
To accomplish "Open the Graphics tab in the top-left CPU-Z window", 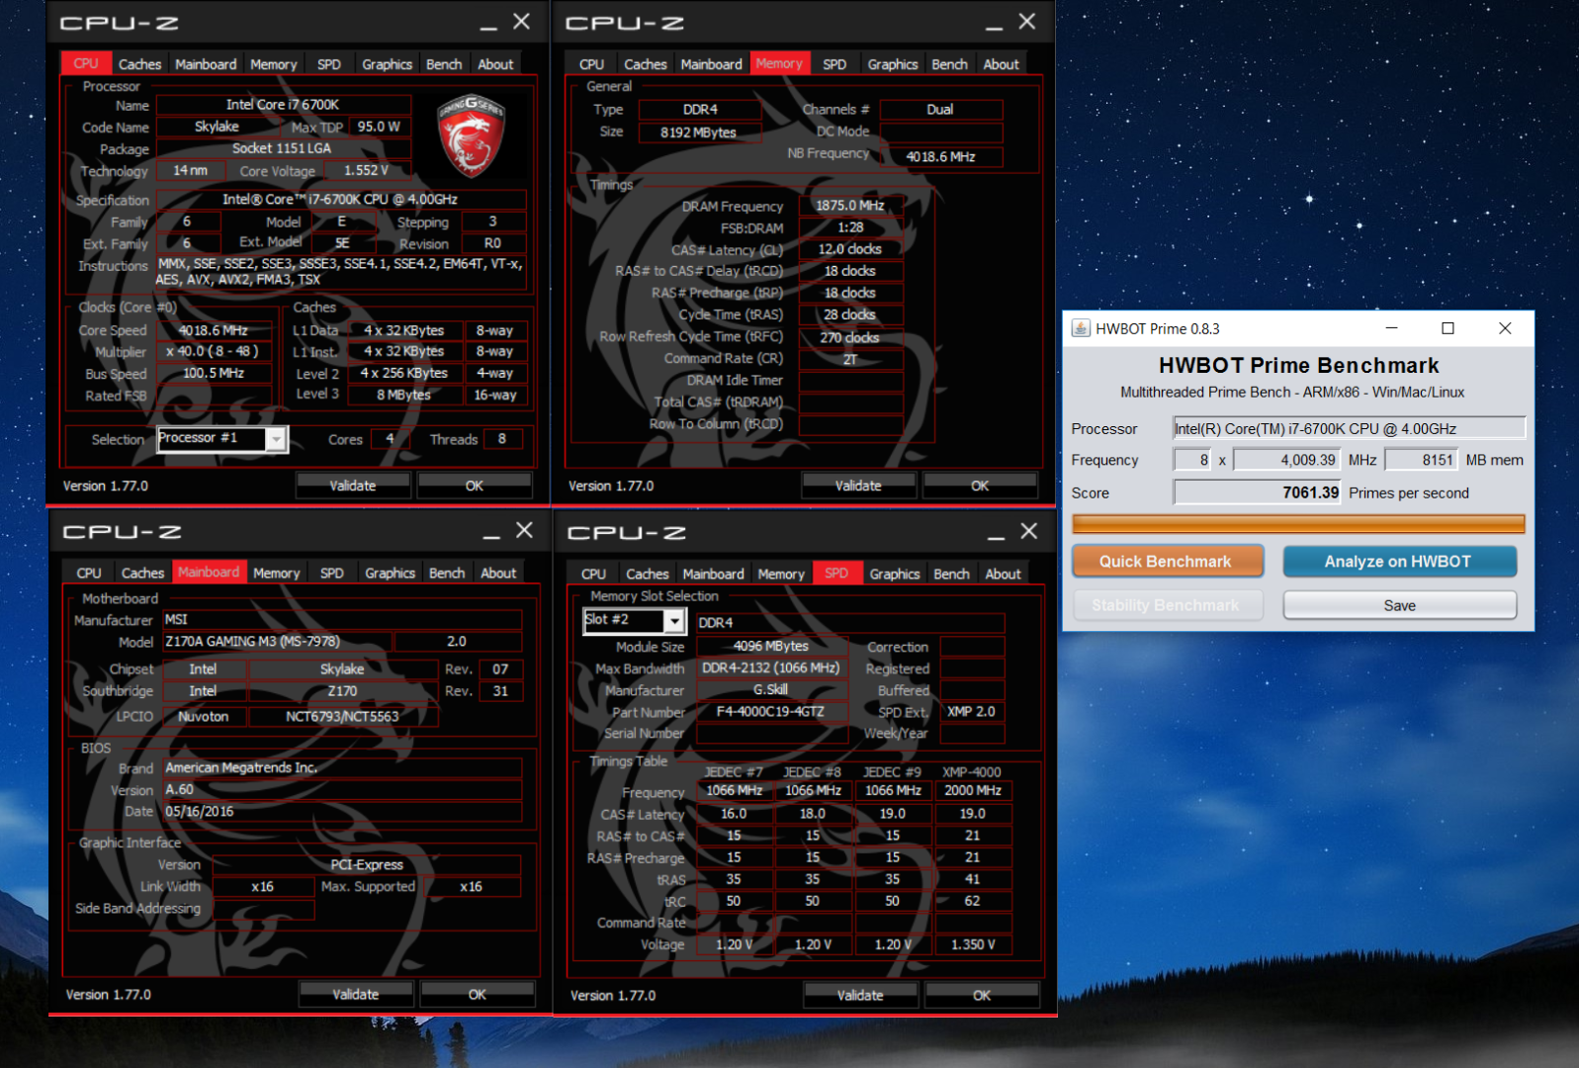I will point(387,64).
